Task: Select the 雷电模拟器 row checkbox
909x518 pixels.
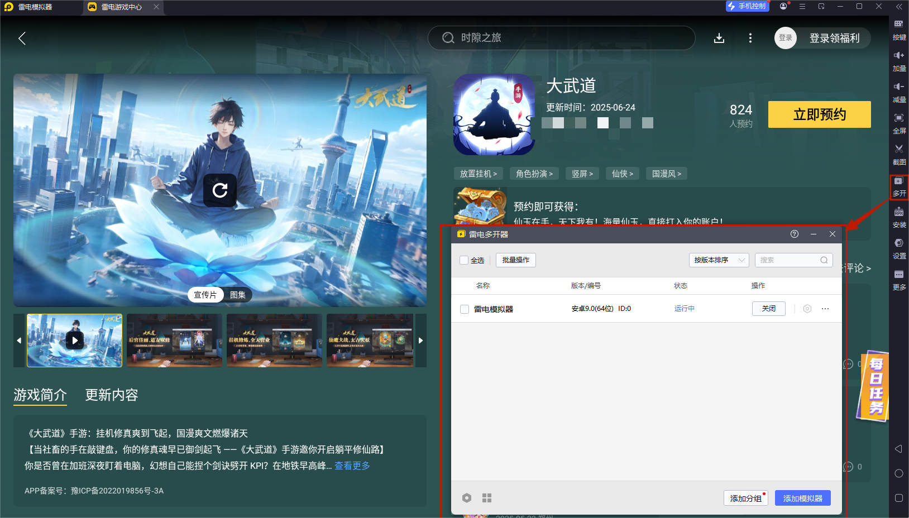Action: (x=464, y=309)
